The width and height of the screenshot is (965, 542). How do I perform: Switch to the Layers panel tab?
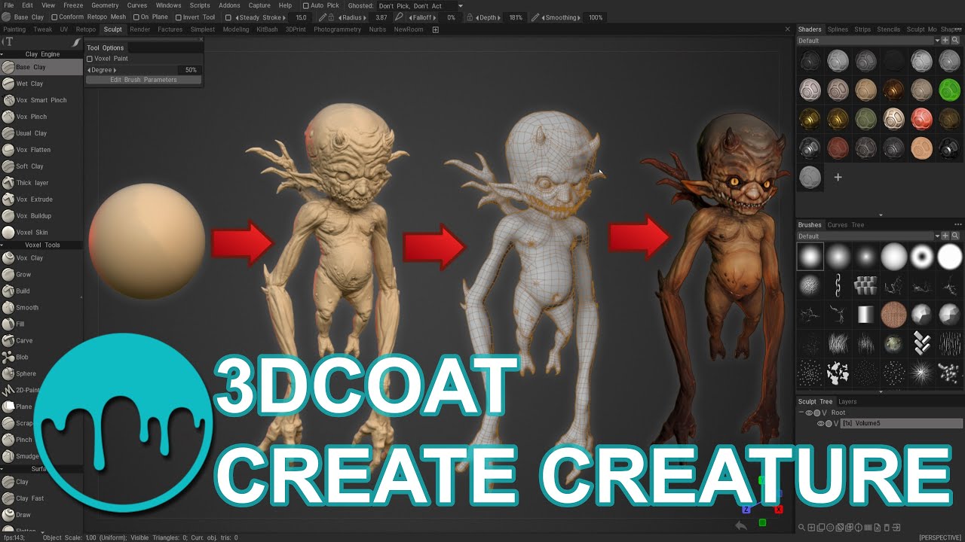tap(847, 402)
